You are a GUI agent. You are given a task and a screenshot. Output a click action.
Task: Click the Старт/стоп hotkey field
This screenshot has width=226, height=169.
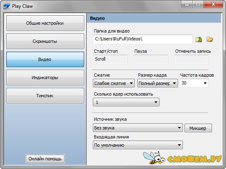pyautogui.click(x=110, y=59)
